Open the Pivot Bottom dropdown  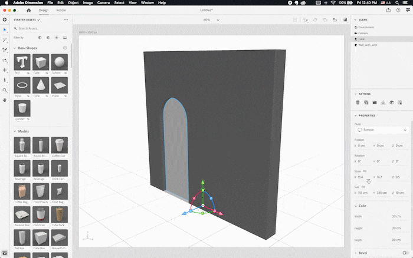(x=382, y=130)
